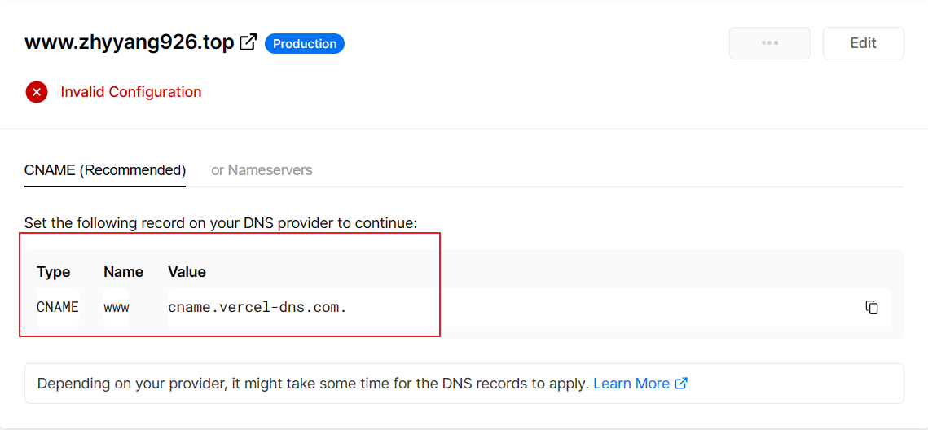928x430 pixels.
Task: Click the external icon next to Learn More
Action: (x=681, y=384)
